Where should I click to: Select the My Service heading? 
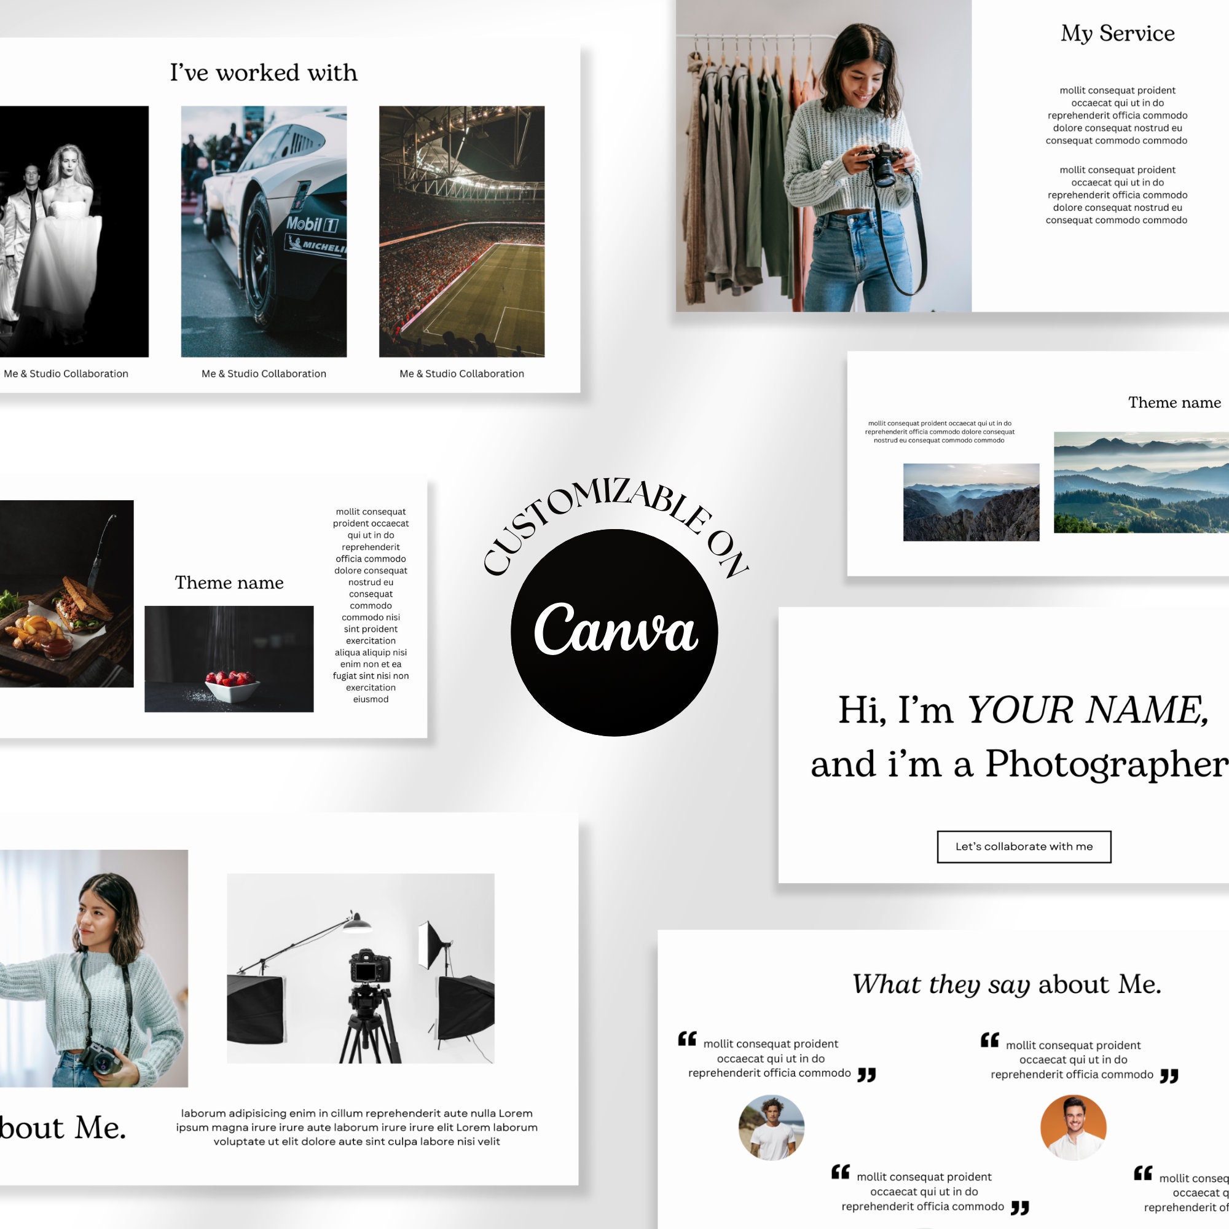click(x=1118, y=33)
